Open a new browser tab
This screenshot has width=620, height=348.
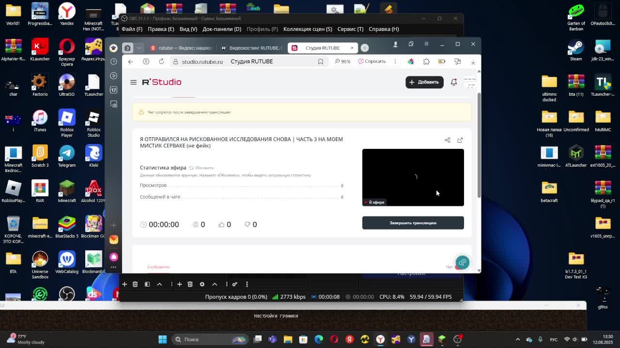point(365,48)
